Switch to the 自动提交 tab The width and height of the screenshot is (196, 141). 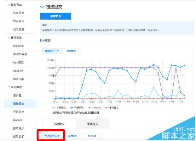(59, 124)
